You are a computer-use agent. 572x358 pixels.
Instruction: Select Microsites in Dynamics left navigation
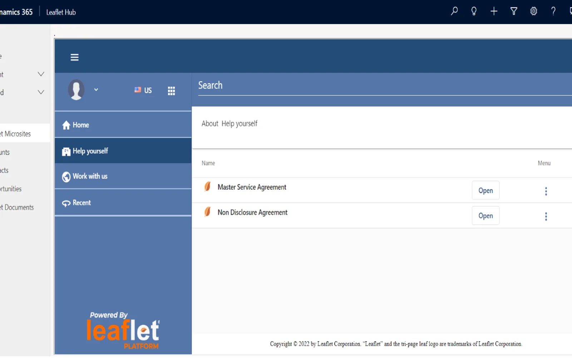tap(25, 134)
